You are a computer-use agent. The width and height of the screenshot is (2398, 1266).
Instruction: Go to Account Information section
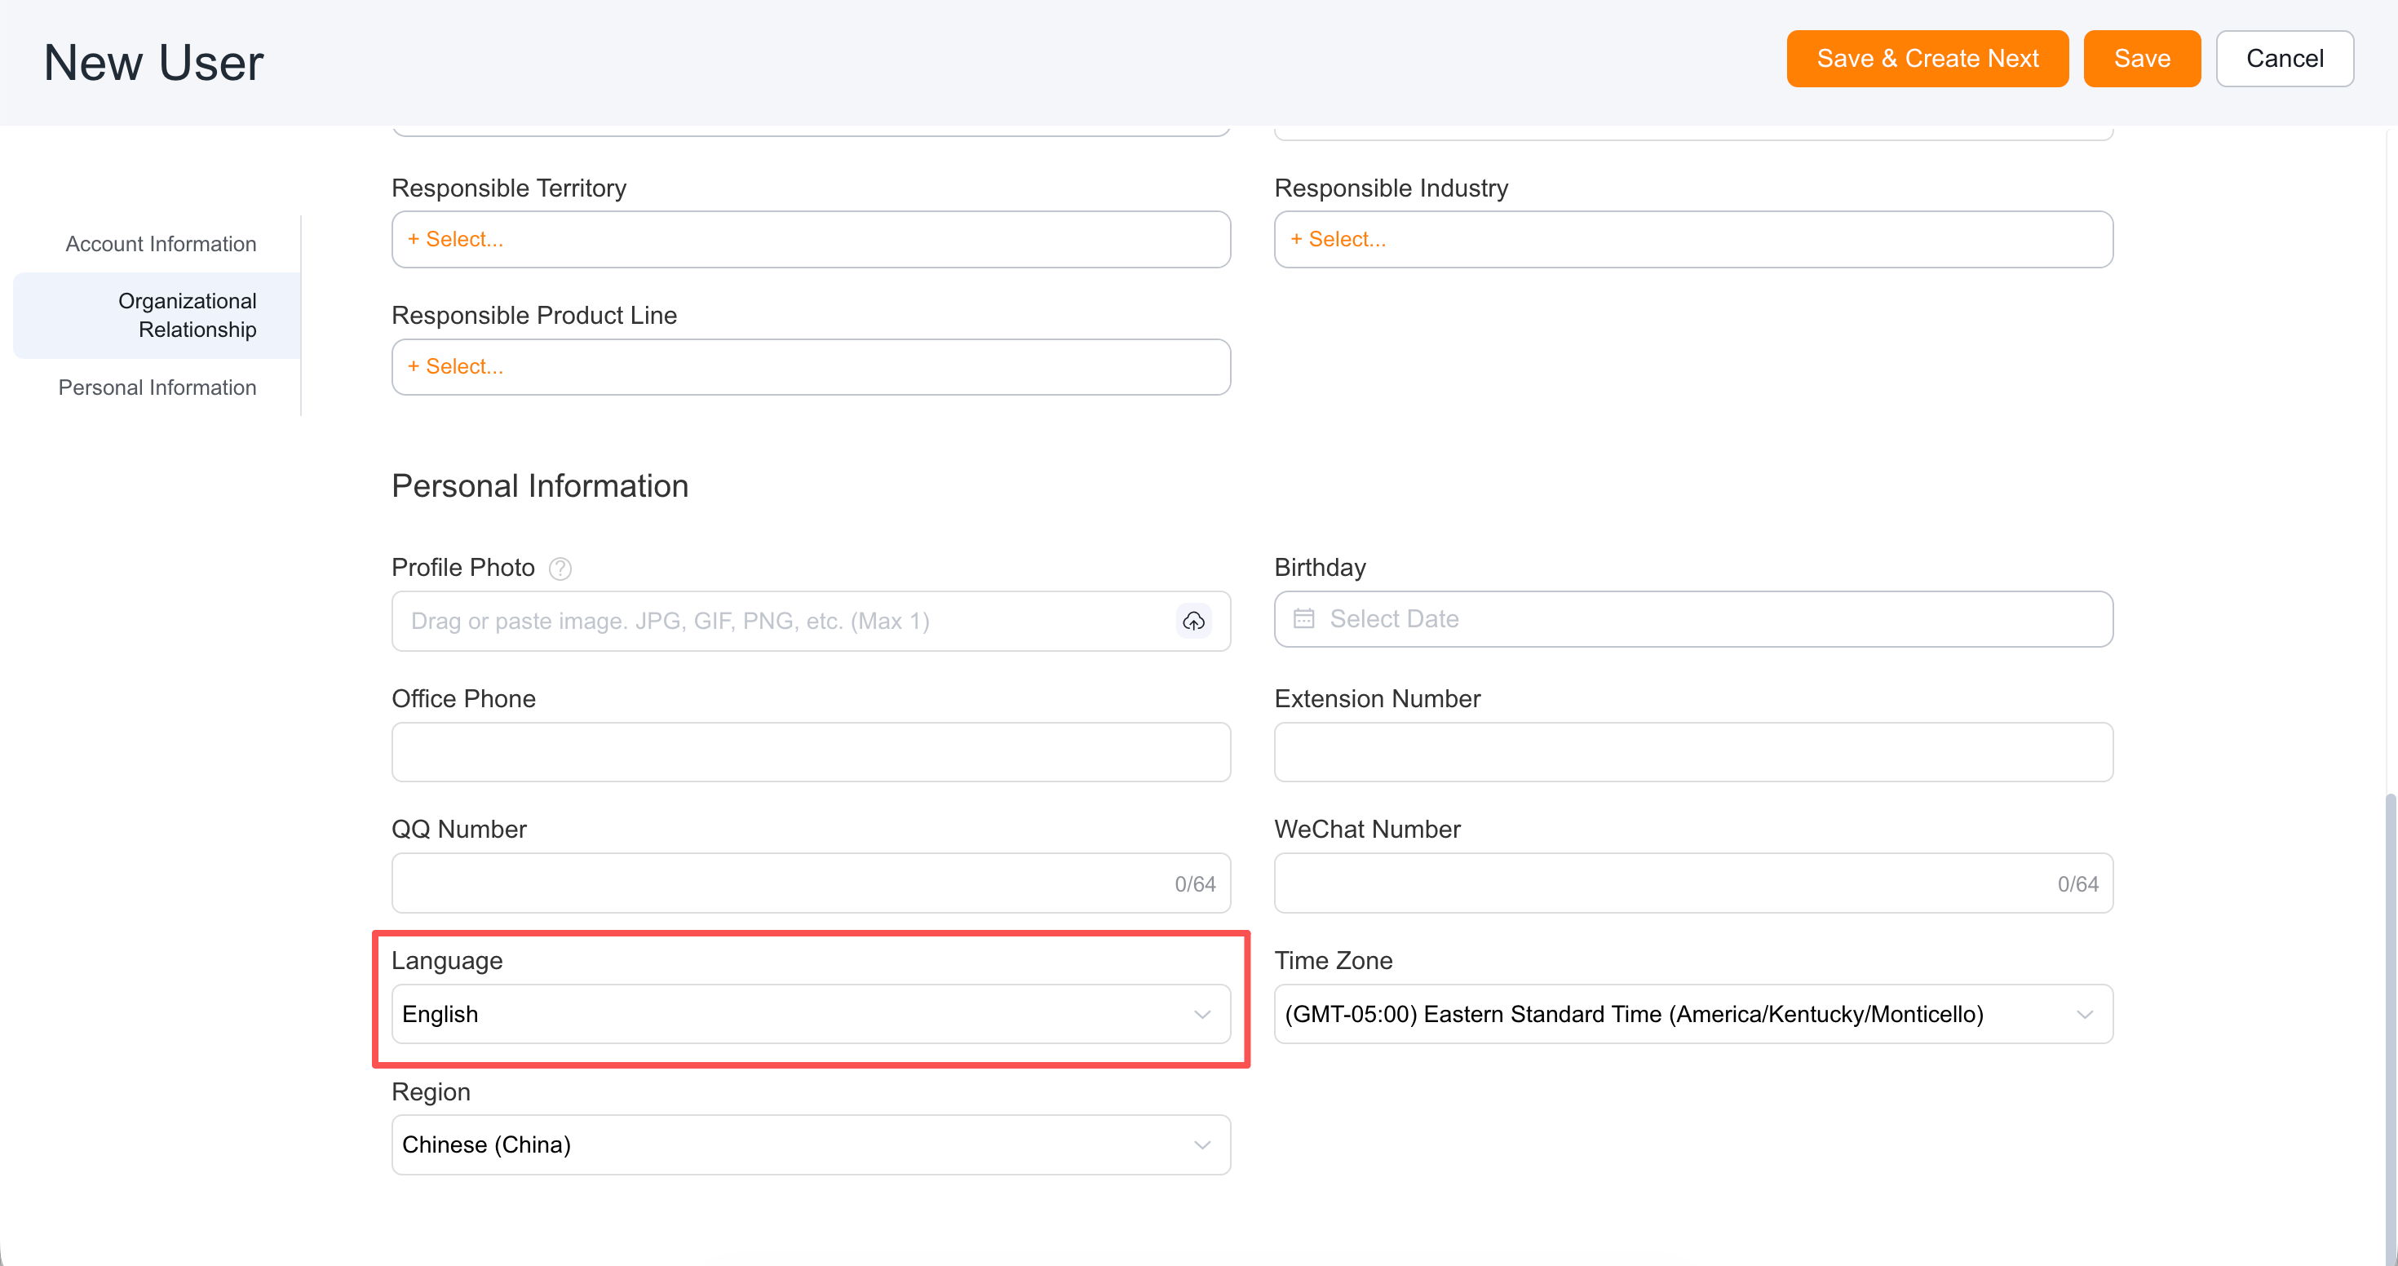[x=160, y=244]
